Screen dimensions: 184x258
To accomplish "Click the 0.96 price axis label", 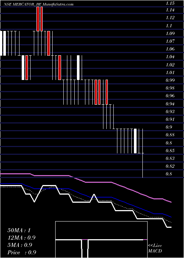I will (170, 96).
